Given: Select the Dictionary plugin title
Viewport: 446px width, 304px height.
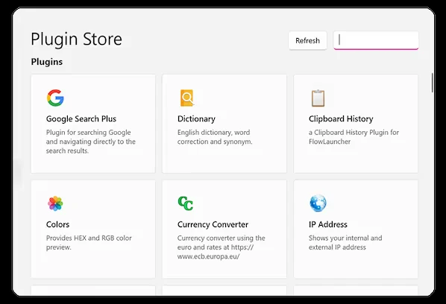Looking at the screenshot, I should [x=196, y=118].
